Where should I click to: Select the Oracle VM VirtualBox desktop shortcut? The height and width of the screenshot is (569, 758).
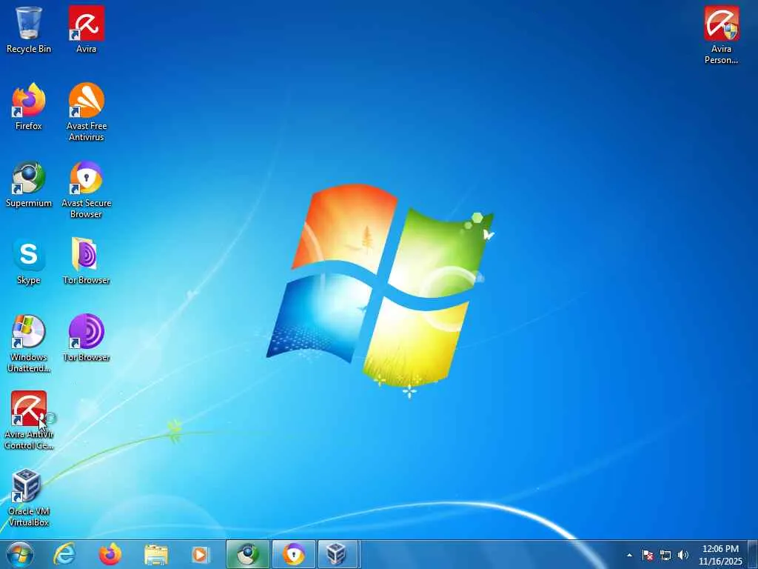tap(29, 497)
